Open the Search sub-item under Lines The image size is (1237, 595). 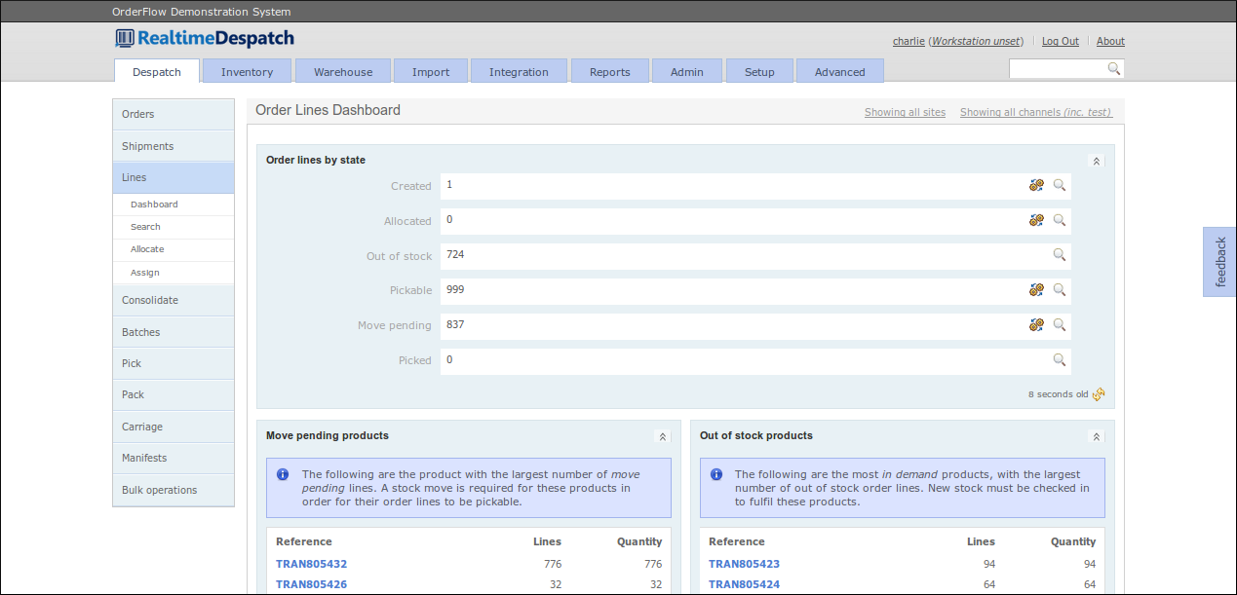[x=174, y=227]
